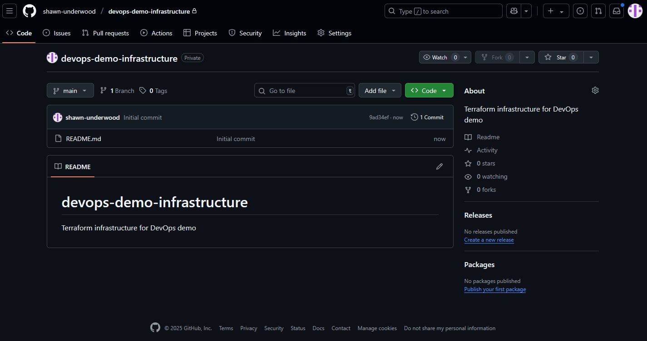Click the footer GitHub logo icon
Viewport: 647px width, 341px height.
(x=155, y=327)
